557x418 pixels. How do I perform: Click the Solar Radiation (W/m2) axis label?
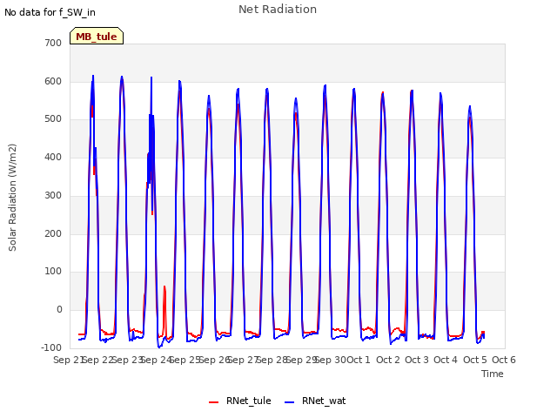pyautogui.click(x=12, y=198)
